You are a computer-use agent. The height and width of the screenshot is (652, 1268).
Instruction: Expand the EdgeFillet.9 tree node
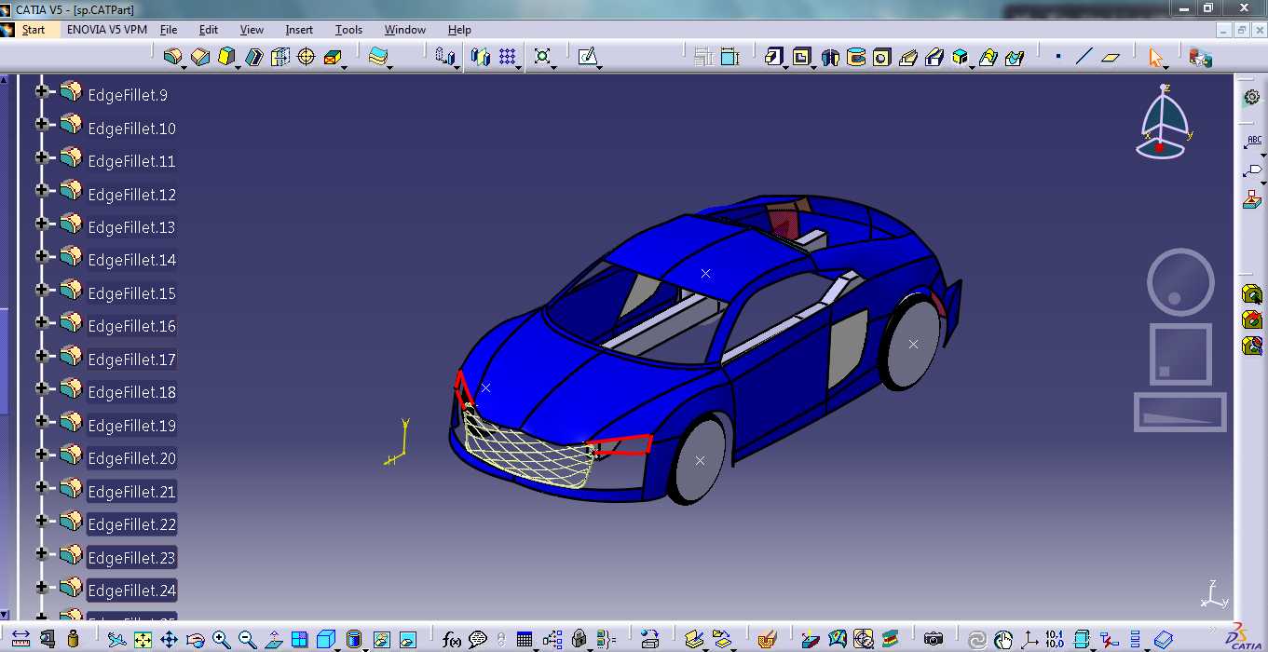(x=41, y=91)
